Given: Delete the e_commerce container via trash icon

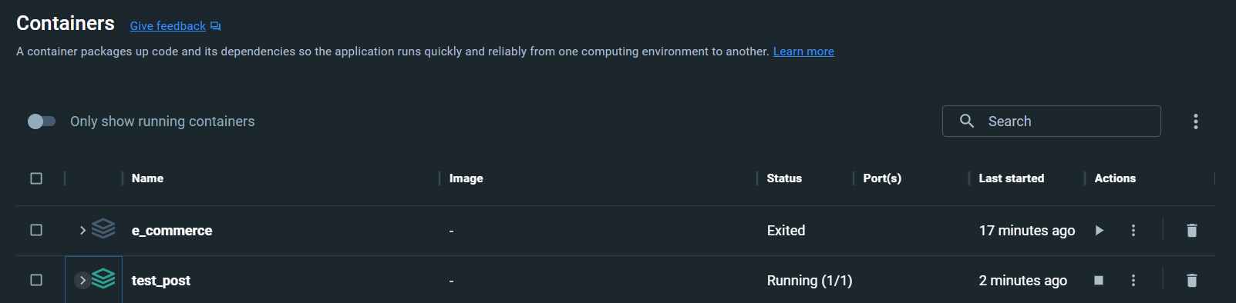Looking at the screenshot, I should click(x=1191, y=231).
